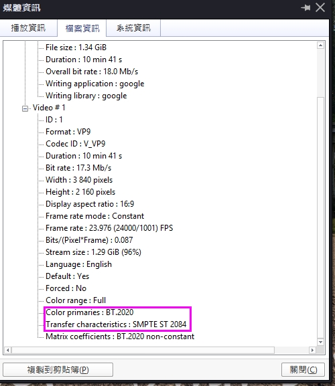Select 'Stream size : 1.29 GiB (96%)' row
Viewport: 335px width, 386px height.
click(93, 252)
